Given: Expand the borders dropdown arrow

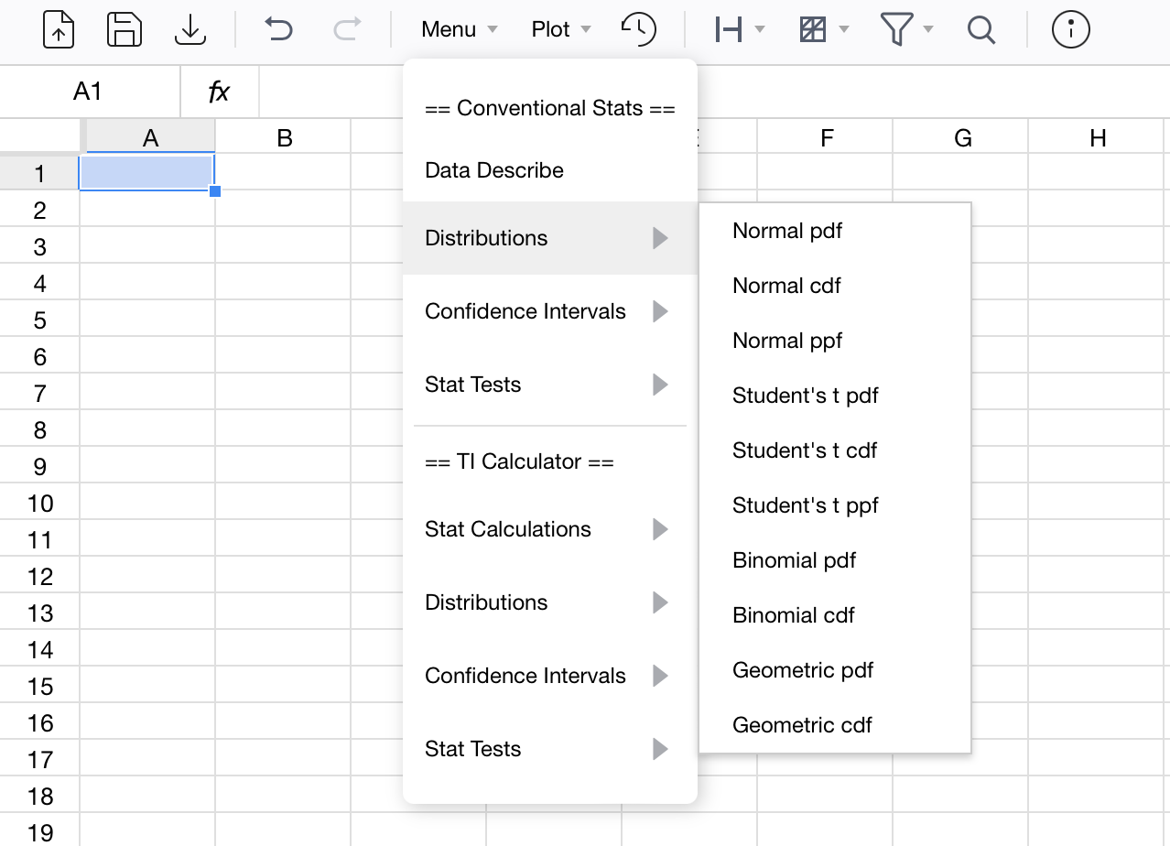Looking at the screenshot, I should click(x=844, y=29).
